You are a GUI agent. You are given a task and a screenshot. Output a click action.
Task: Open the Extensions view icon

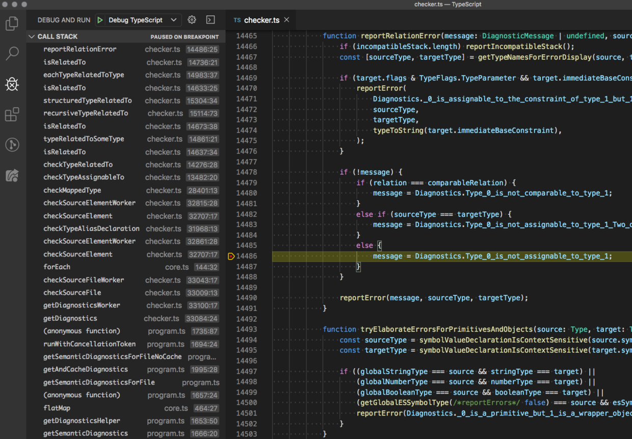point(12,114)
